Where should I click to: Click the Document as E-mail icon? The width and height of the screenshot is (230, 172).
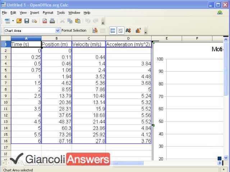coord(34,21)
